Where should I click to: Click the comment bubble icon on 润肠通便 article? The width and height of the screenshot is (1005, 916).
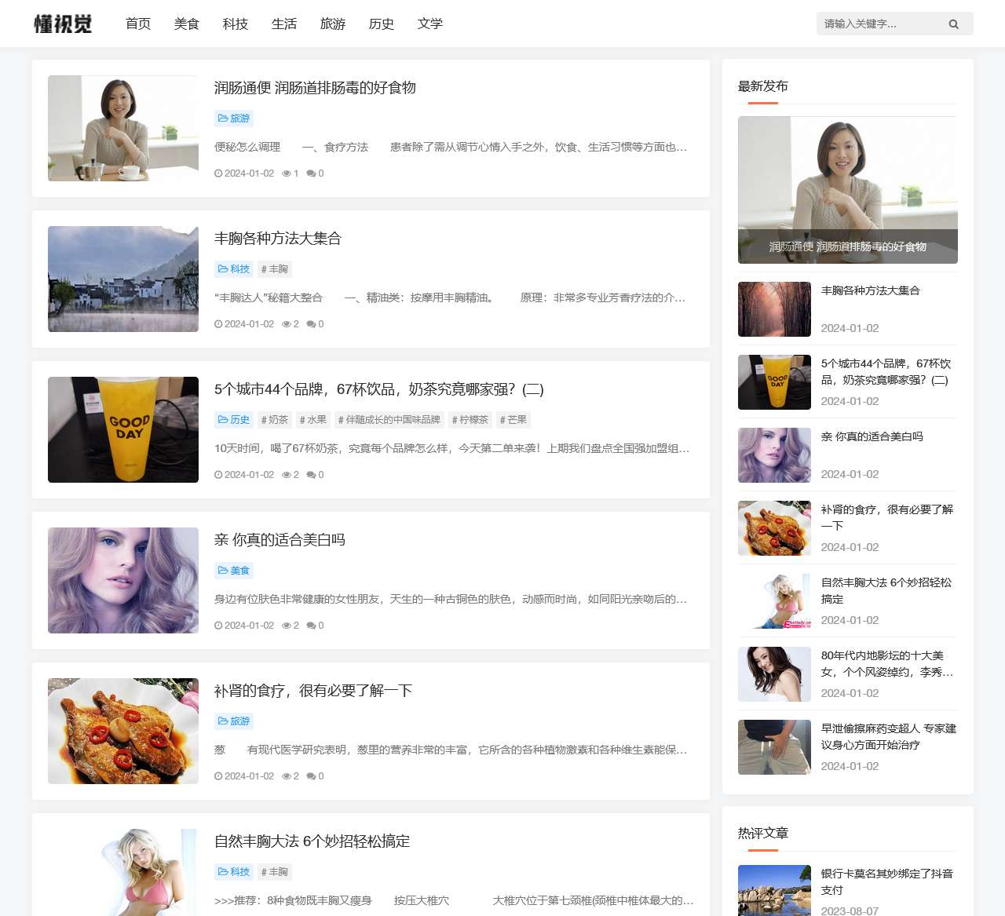pyautogui.click(x=311, y=173)
